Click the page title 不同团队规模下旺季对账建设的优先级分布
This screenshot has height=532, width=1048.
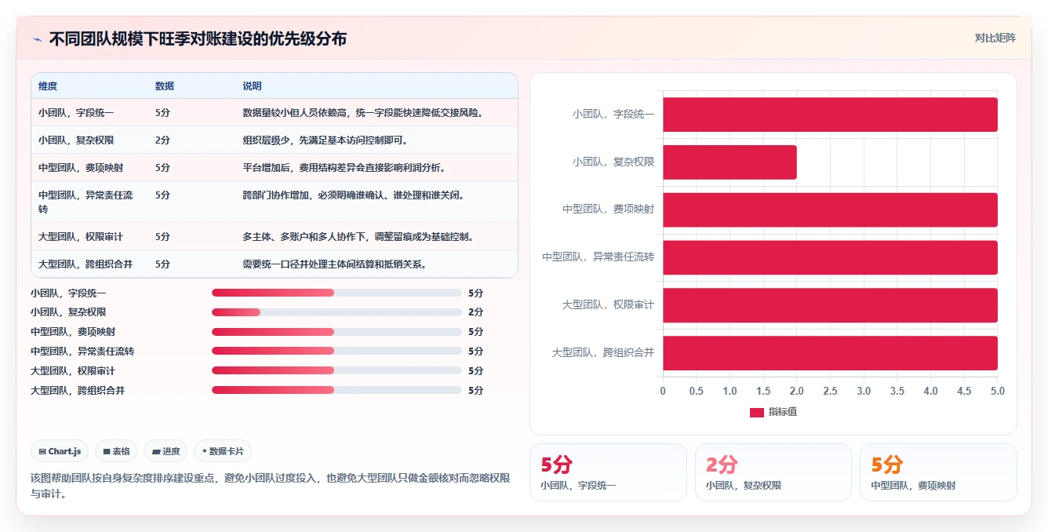[x=198, y=39]
